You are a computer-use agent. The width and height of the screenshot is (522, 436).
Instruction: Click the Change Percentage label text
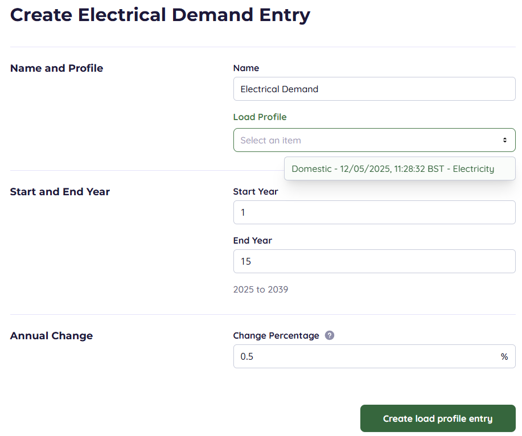(x=276, y=335)
